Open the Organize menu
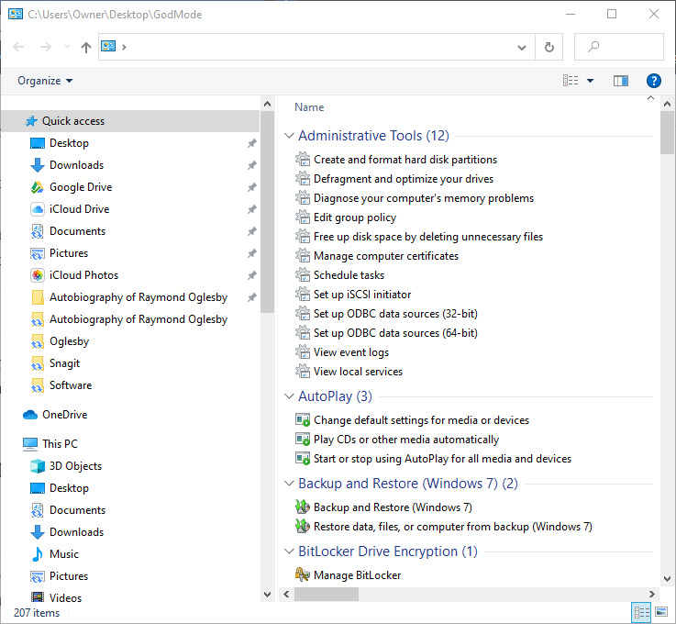676x624 pixels. (45, 81)
